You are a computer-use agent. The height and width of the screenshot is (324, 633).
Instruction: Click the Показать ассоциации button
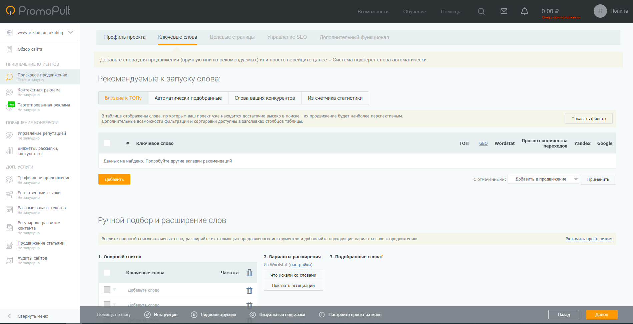coord(293,285)
